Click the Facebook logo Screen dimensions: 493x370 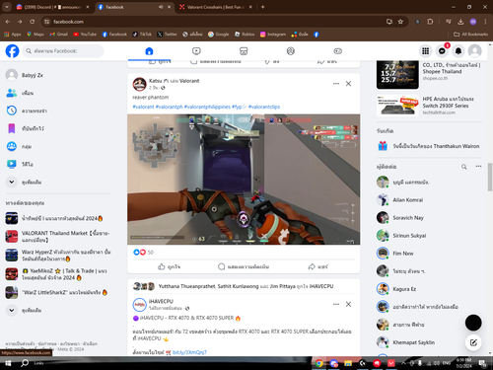click(x=12, y=51)
